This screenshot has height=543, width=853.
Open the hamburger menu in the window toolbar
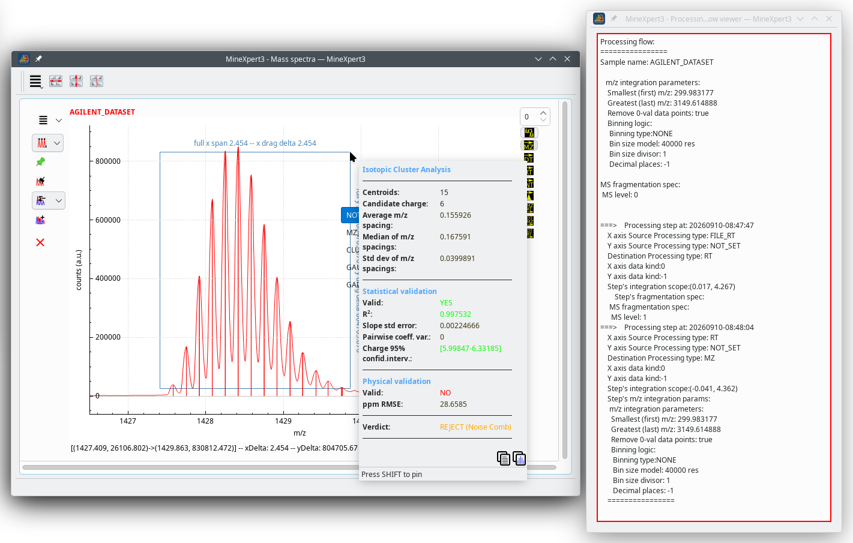coord(35,81)
